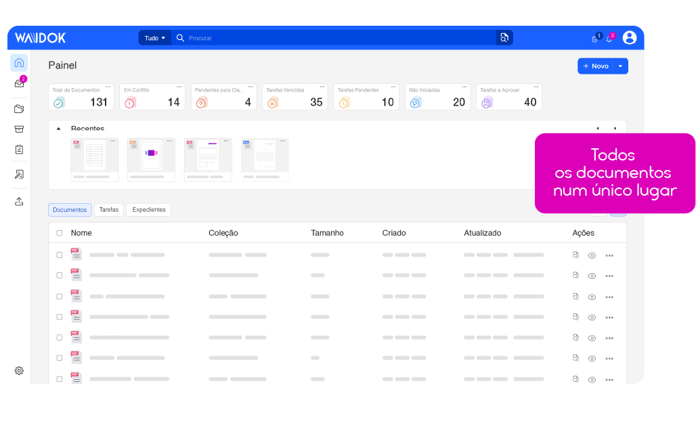The width and height of the screenshot is (696, 434).
Task: Toggle the eye preview in first table row
Action: pyautogui.click(x=592, y=256)
